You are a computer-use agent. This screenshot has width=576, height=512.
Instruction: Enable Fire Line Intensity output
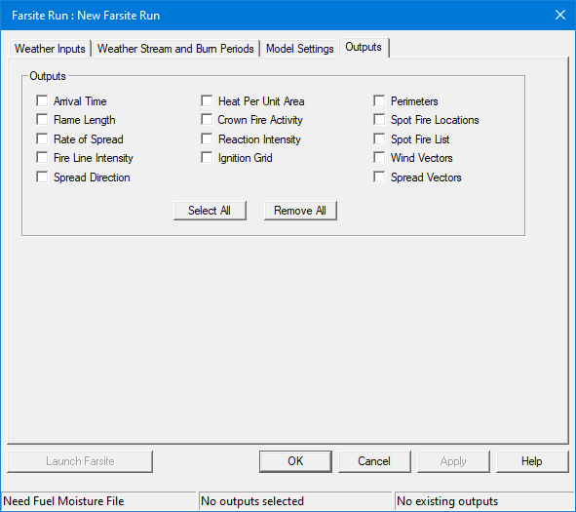[x=42, y=158]
